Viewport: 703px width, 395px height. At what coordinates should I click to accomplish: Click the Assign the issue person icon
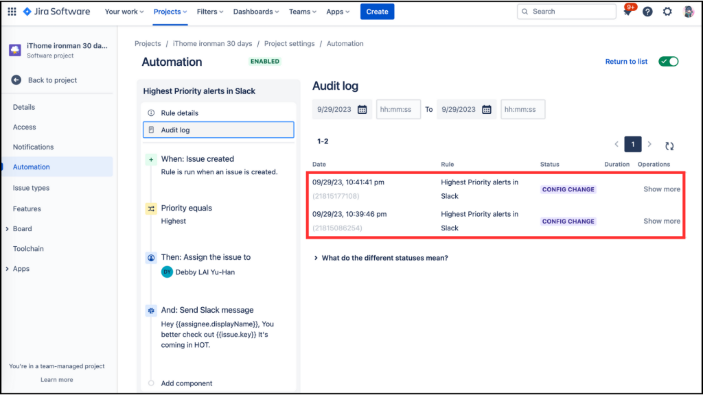tap(151, 258)
